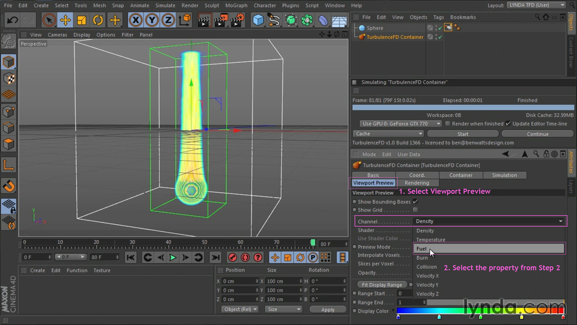Click the Cube primitive icon
This screenshot has width=577, height=325.
pyautogui.click(x=258, y=20)
